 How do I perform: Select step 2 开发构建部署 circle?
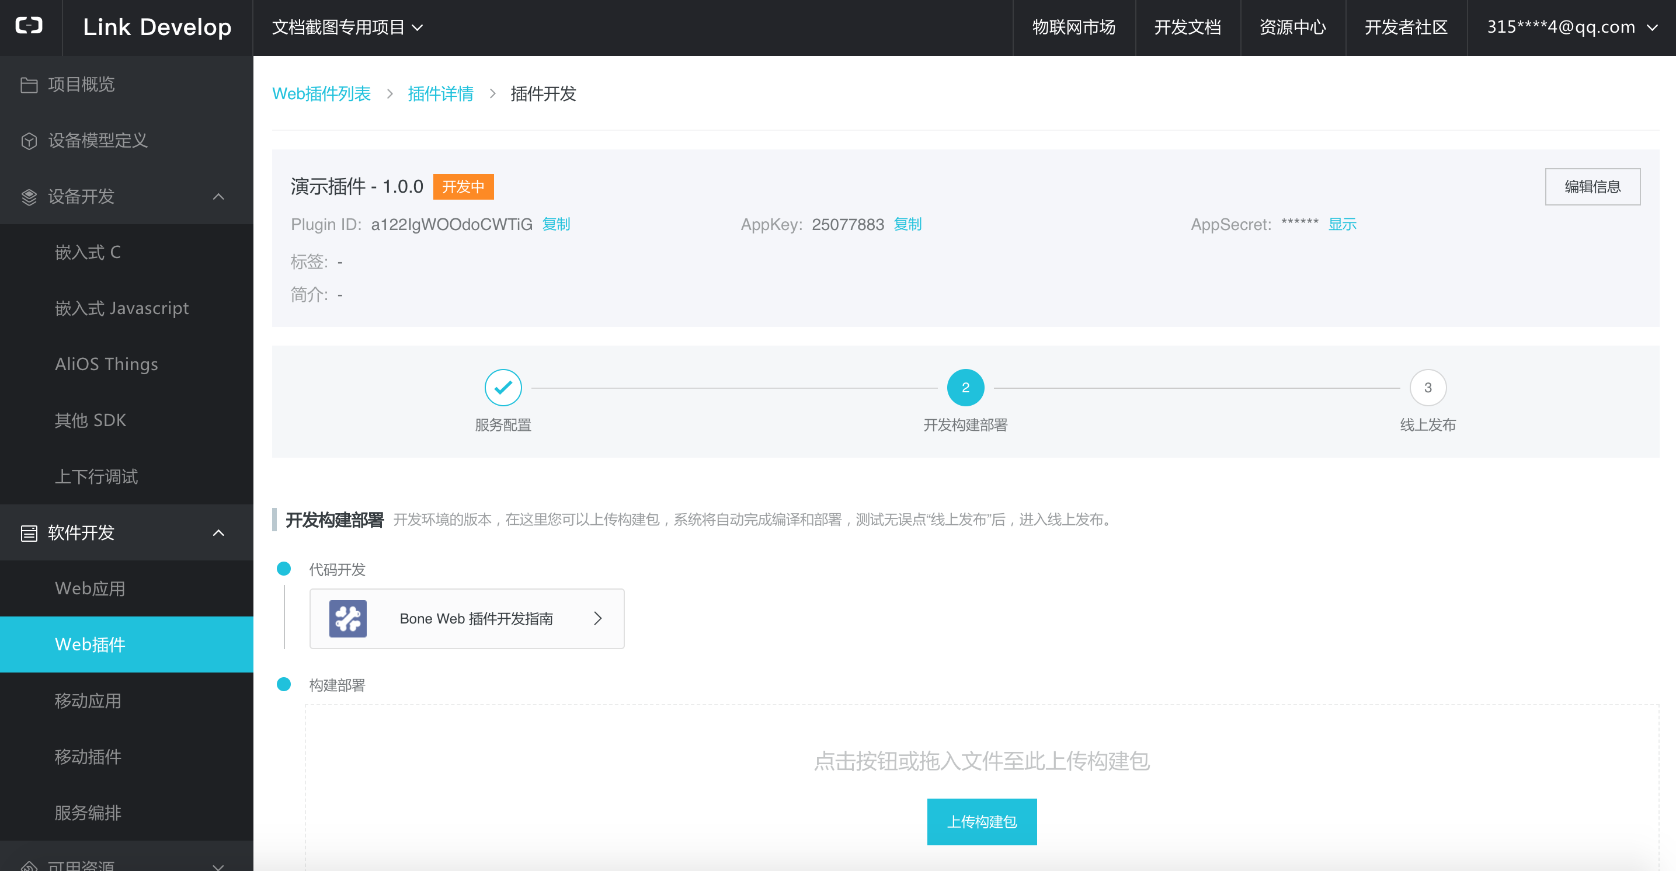965,387
